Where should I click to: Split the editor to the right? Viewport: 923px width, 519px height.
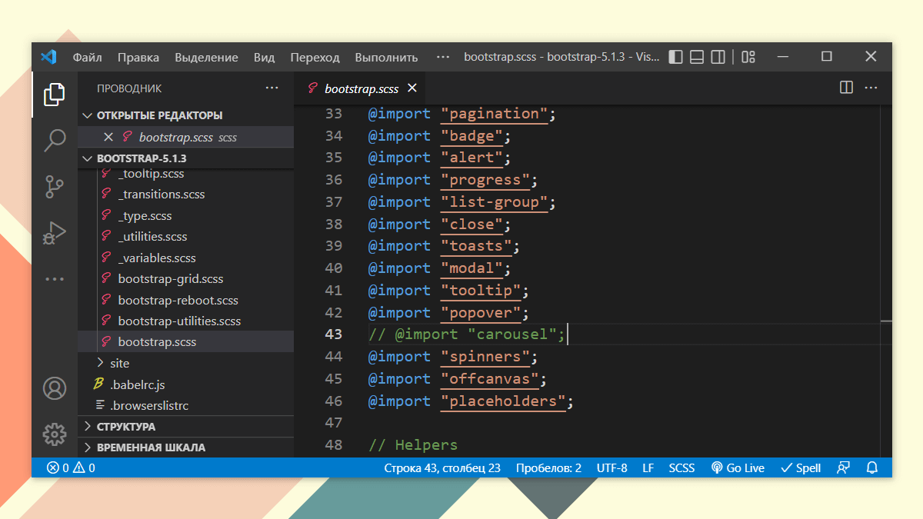click(x=846, y=88)
